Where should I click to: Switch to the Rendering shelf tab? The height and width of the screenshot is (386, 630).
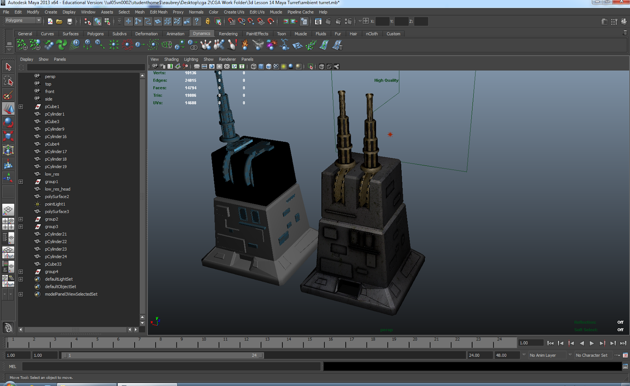tap(228, 34)
